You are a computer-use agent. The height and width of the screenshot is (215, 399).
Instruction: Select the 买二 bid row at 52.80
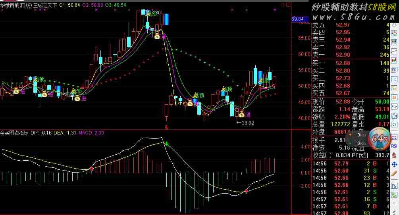coord(351,71)
